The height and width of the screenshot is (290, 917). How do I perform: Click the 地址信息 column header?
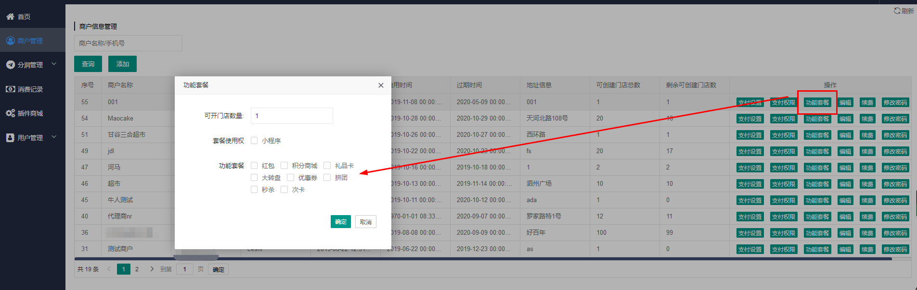(539, 85)
